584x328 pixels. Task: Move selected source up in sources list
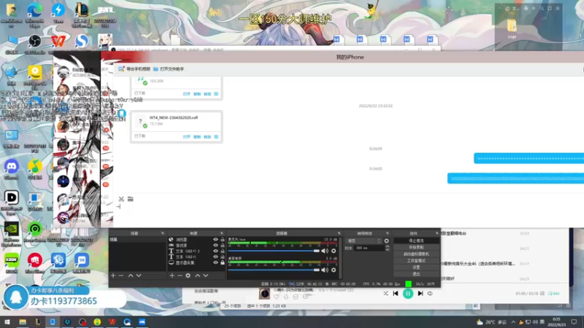pos(198,276)
